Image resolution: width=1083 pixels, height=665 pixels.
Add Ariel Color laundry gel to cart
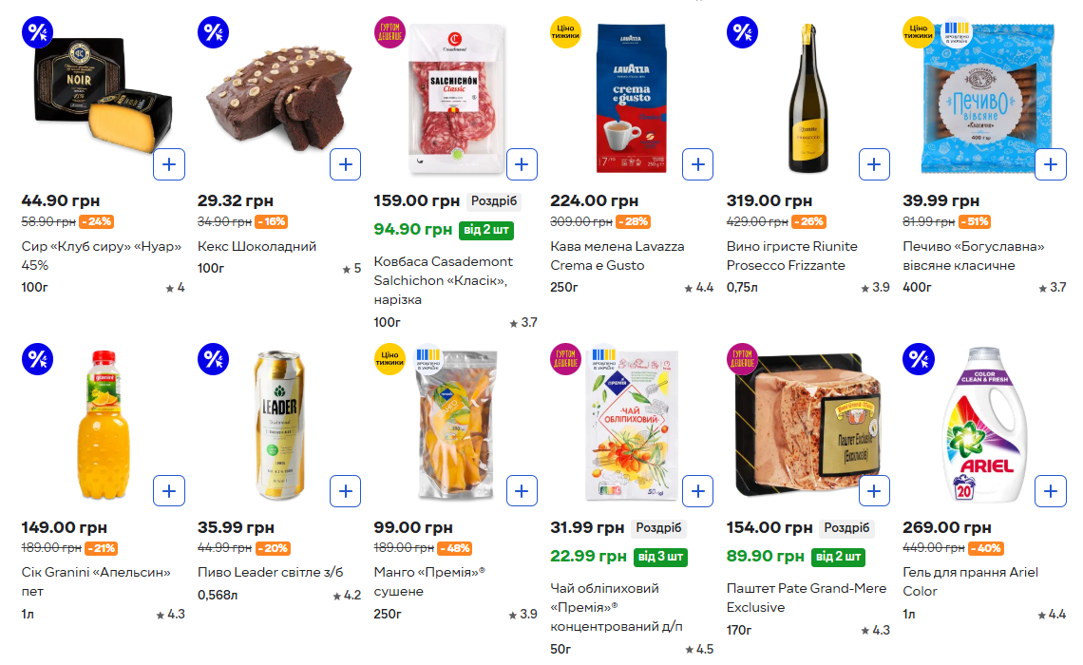1051,491
